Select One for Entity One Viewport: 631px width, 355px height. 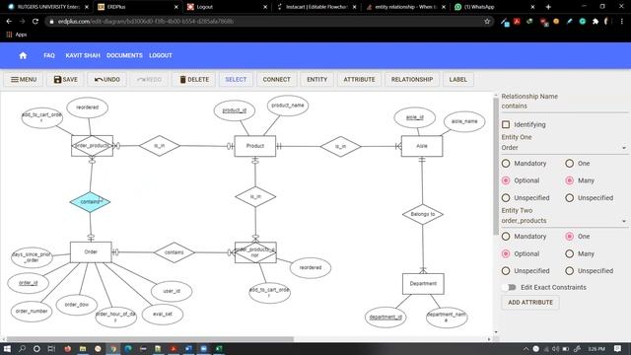(x=570, y=164)
